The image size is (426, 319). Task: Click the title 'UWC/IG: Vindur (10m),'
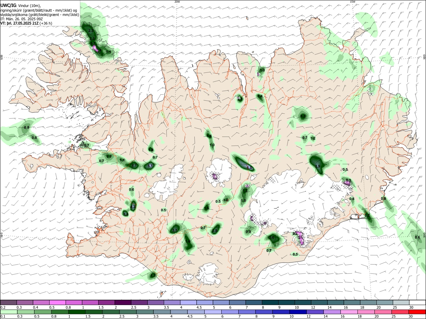[x=21, y=5]
